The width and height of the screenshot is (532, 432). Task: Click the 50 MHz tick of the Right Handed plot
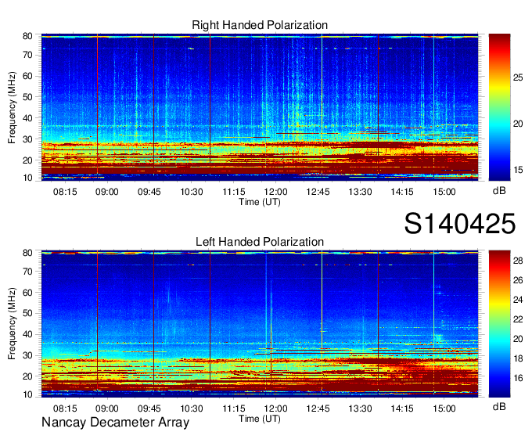[x=27, y=97]
